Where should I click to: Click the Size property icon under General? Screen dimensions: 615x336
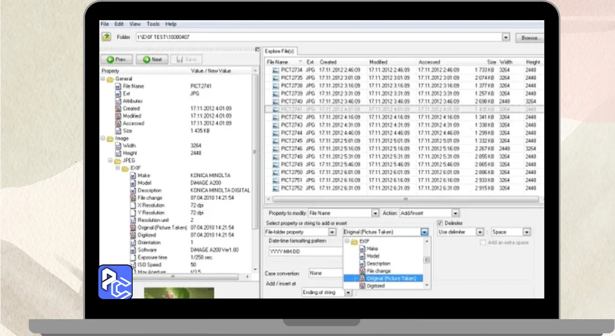click(x=118, y=131)
